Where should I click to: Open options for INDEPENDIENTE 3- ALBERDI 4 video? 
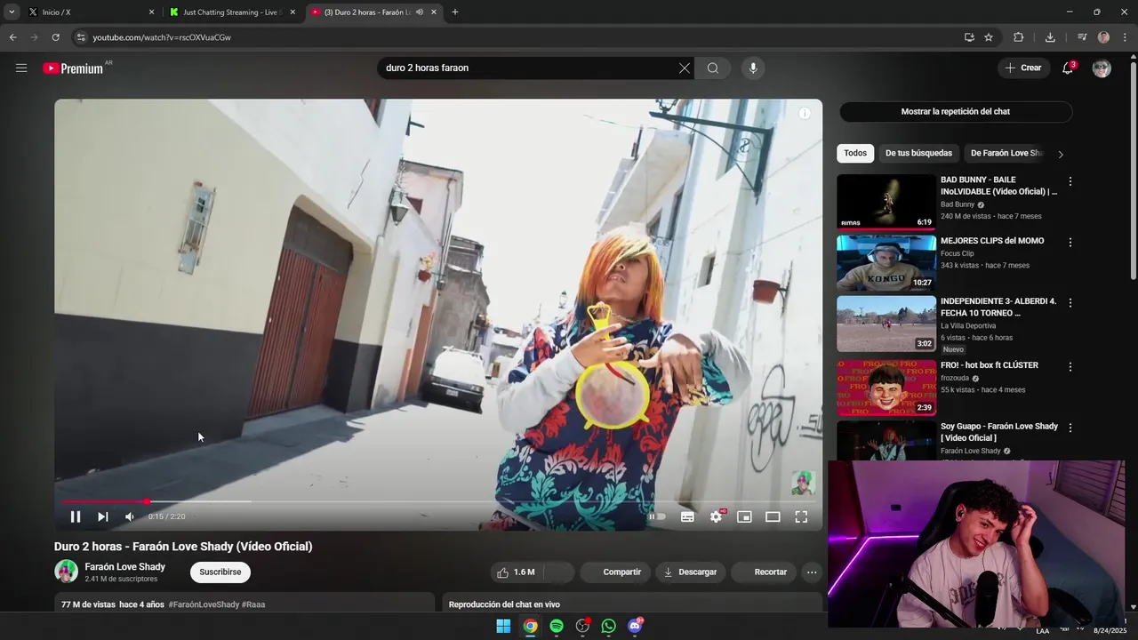1070,303
